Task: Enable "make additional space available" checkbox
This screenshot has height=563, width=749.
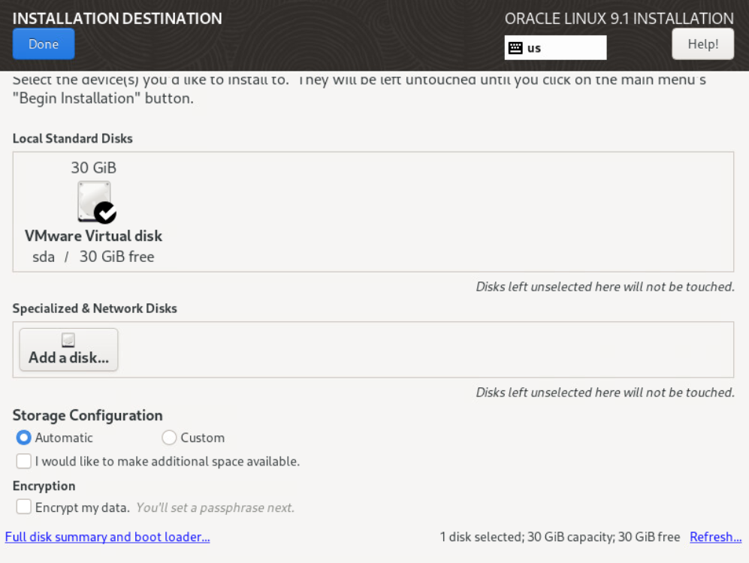Action: click(x=24, y=461)
